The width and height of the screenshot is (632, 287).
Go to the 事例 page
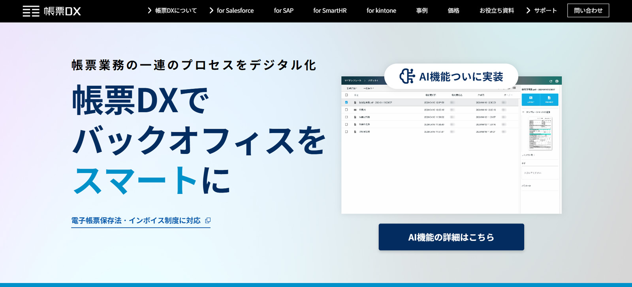tap(422, 11)
